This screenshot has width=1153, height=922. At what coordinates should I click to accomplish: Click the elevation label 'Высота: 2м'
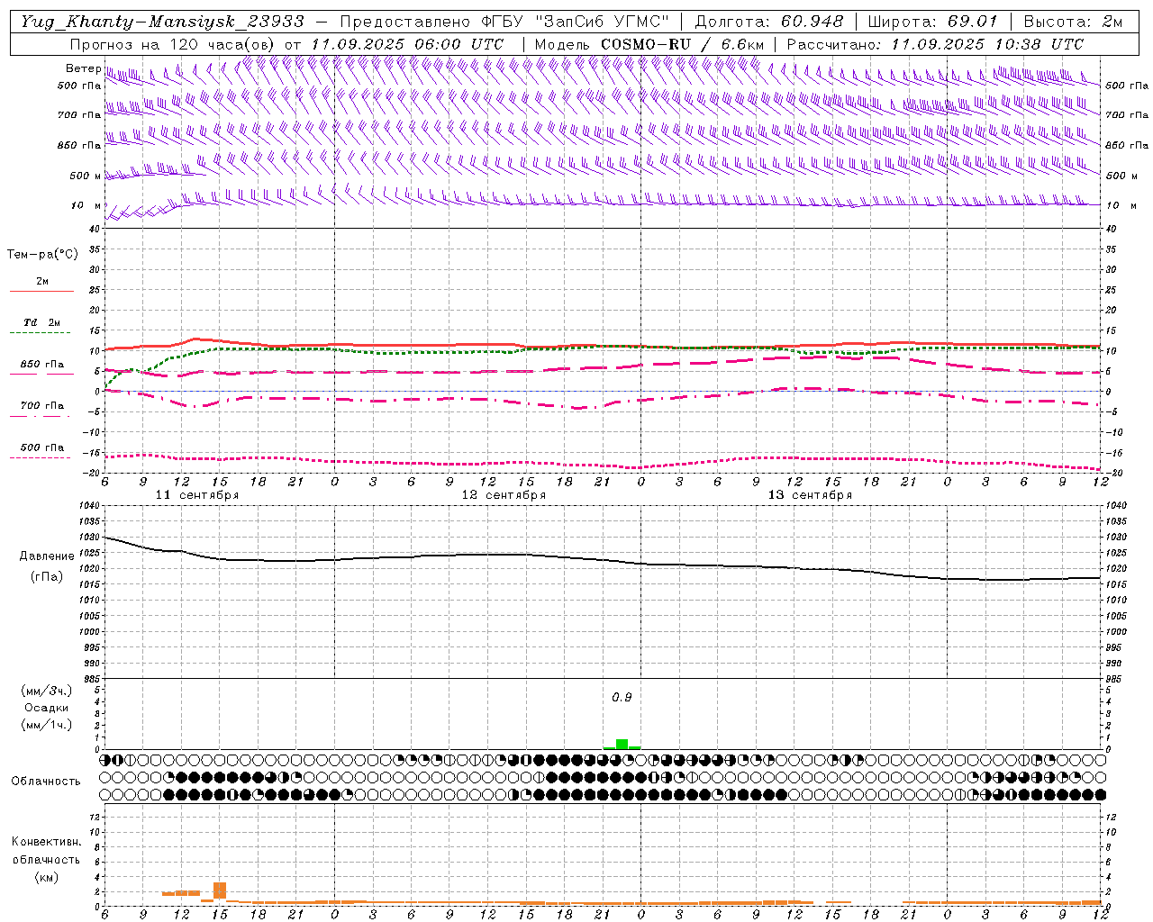click(x=1072, y=22)
